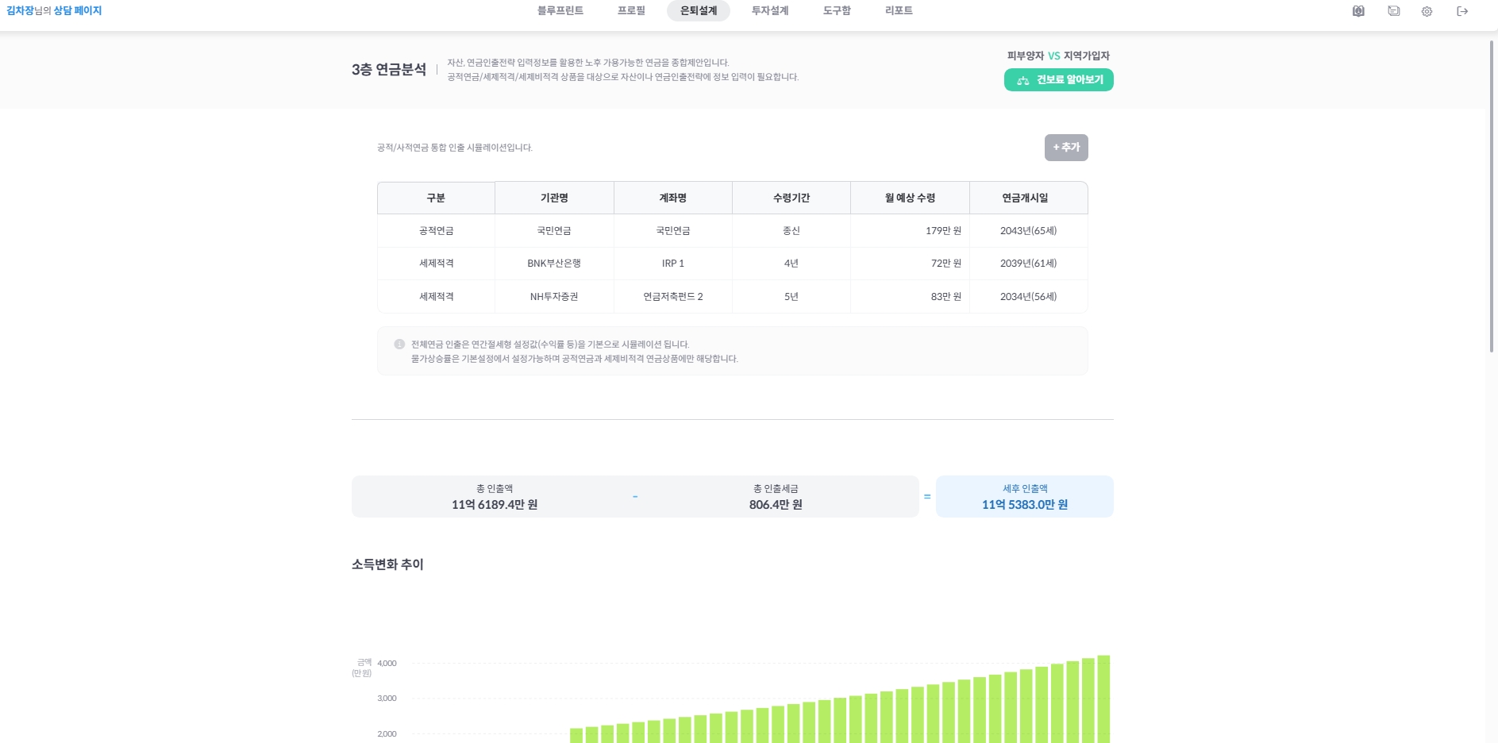Click the 건보료 알아보기 button
Image resolution: width=1498 pixels, height=743 pixels.
(1058, 80)
